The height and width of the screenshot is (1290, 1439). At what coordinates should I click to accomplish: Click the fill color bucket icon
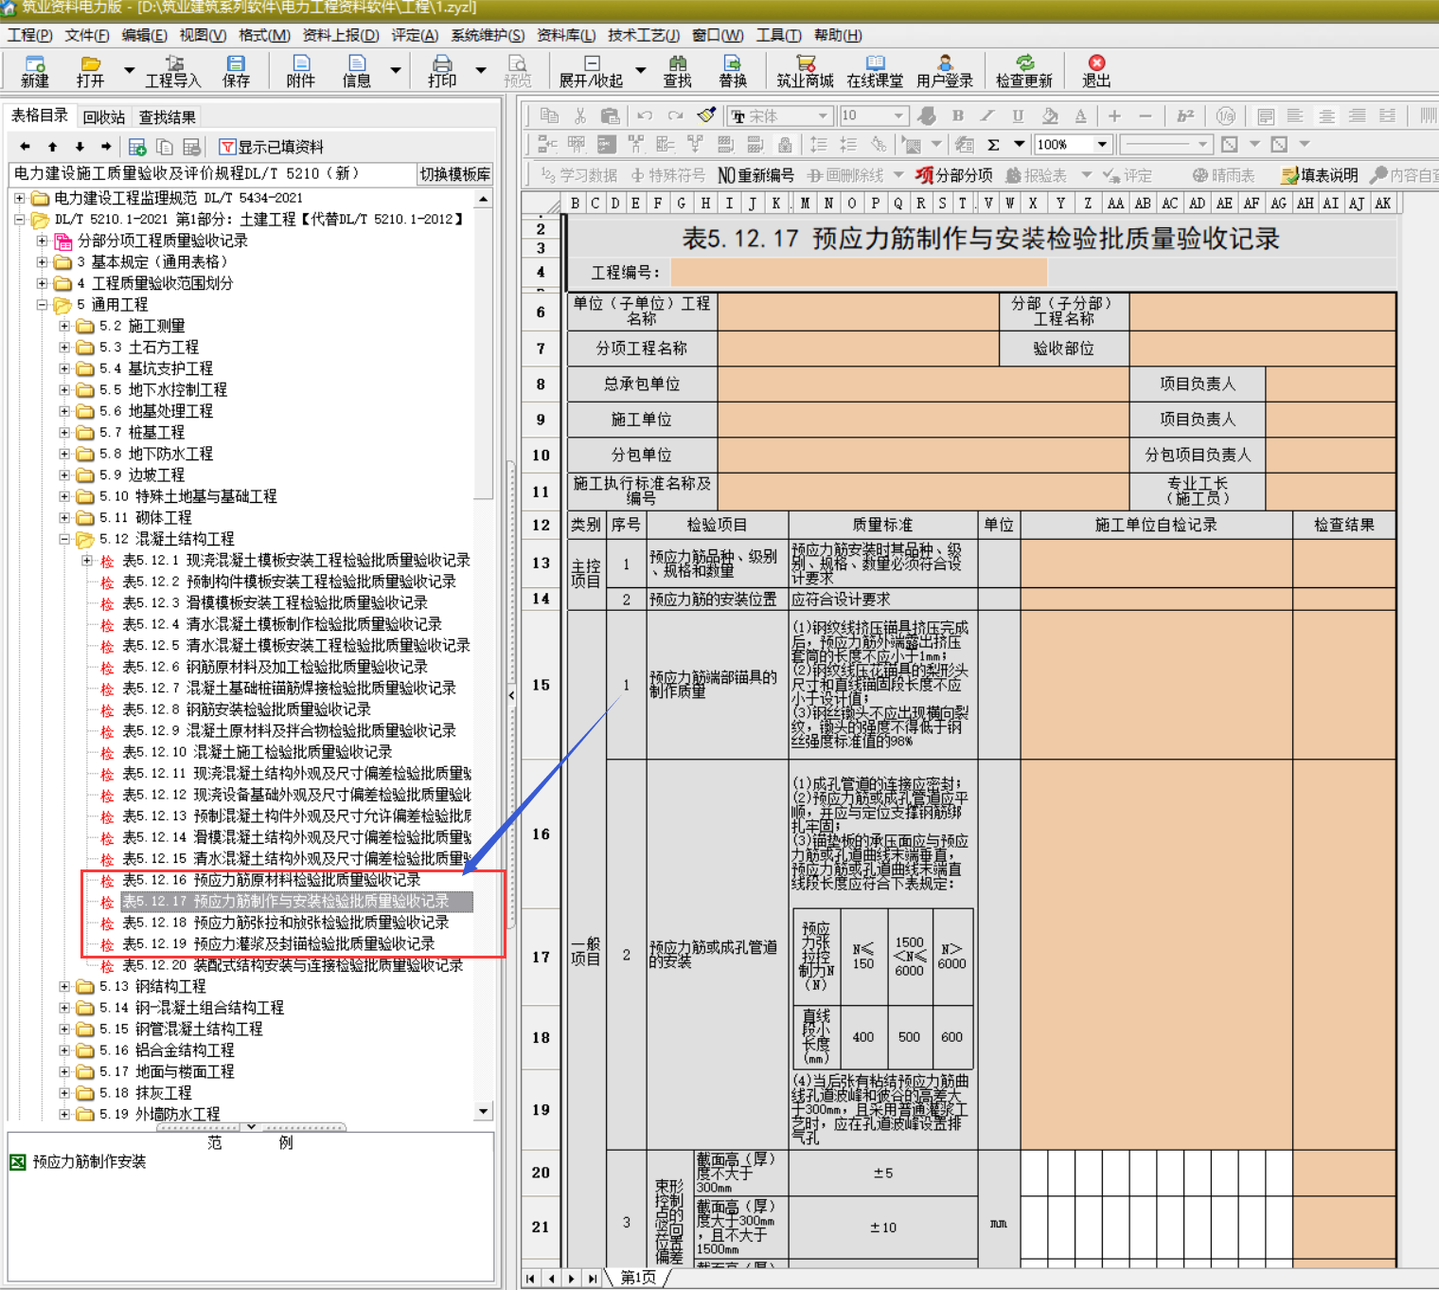[1050, 116]
